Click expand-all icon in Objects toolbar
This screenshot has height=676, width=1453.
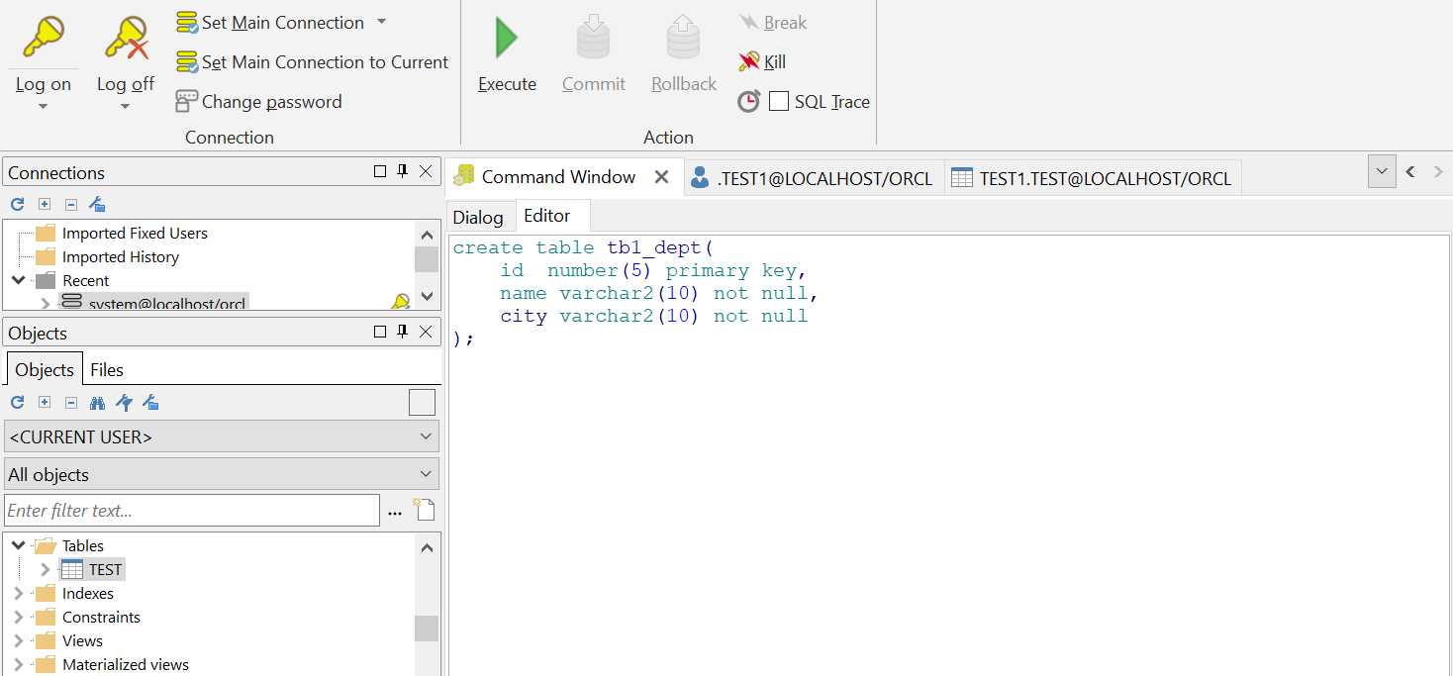coord(45,402)
